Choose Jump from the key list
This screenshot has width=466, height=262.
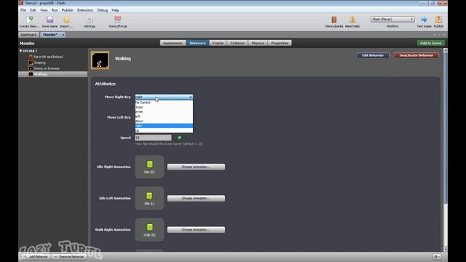pyautogui.click(x=164, y=107)
